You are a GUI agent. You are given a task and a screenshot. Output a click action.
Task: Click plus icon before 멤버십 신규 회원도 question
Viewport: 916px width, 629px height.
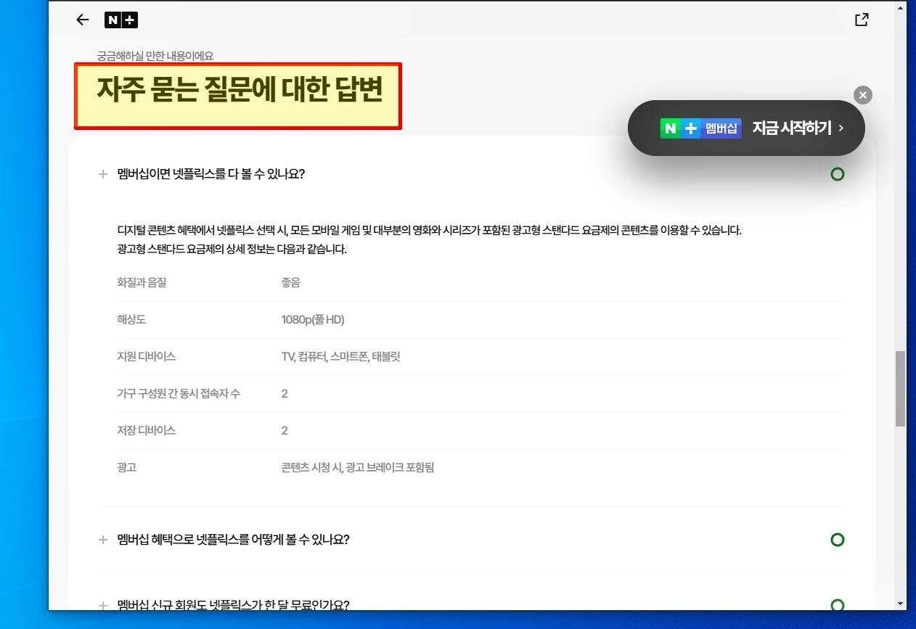tap(103, 604)
